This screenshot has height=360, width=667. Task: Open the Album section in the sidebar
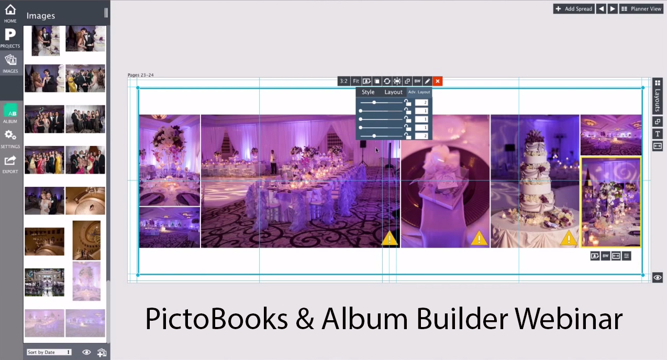10,114
